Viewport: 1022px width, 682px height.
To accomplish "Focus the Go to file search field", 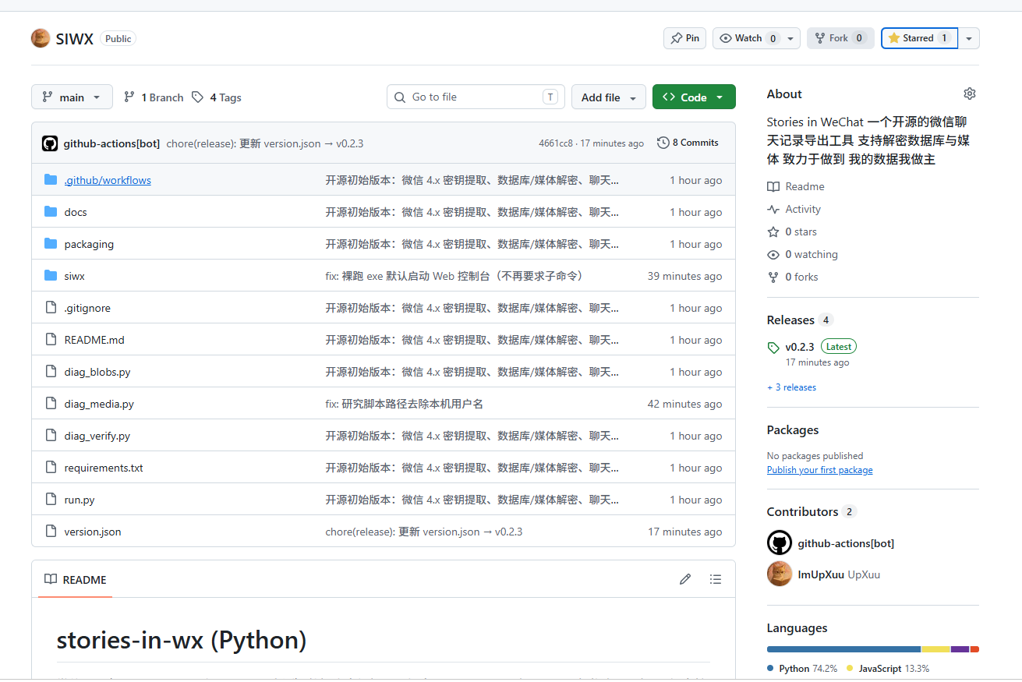I will click(476, 97).
